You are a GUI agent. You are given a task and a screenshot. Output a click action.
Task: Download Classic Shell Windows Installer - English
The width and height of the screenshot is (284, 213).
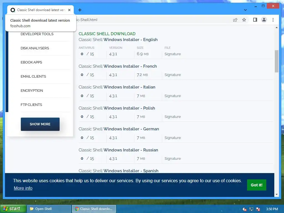[118, 40]
